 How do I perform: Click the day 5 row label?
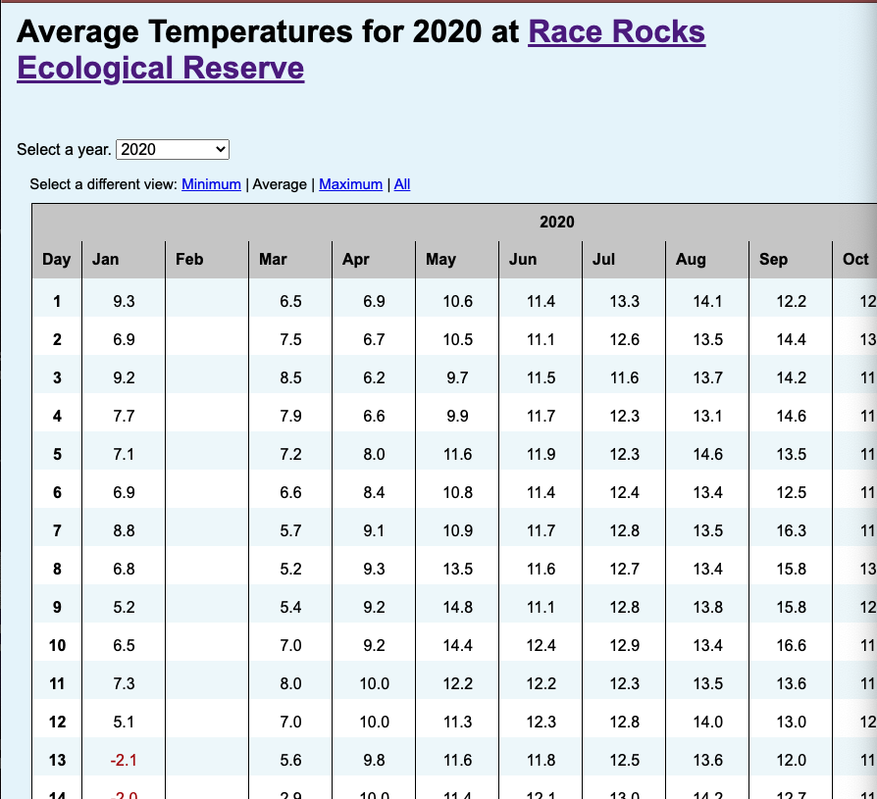point(57,454)
